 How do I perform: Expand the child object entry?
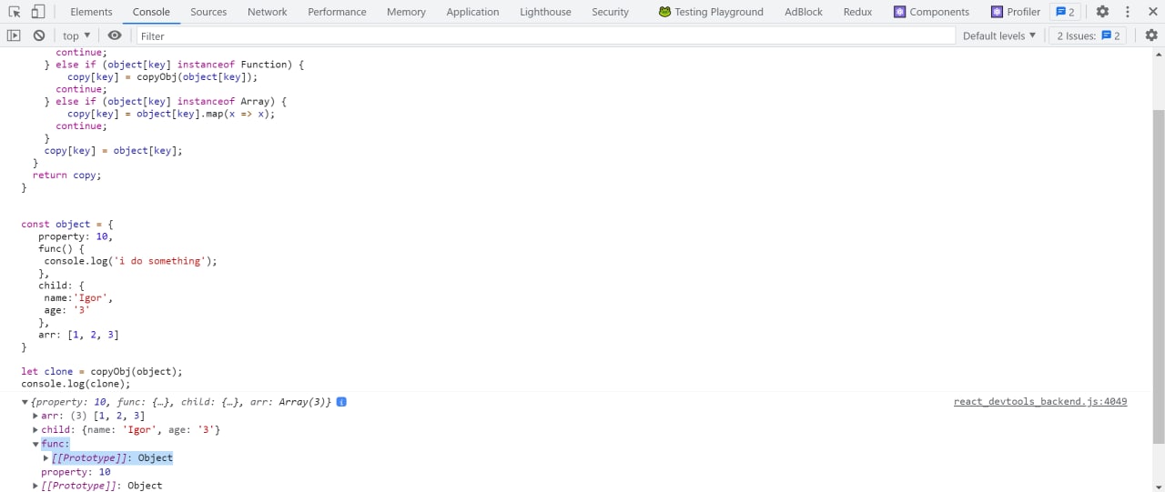35,429
